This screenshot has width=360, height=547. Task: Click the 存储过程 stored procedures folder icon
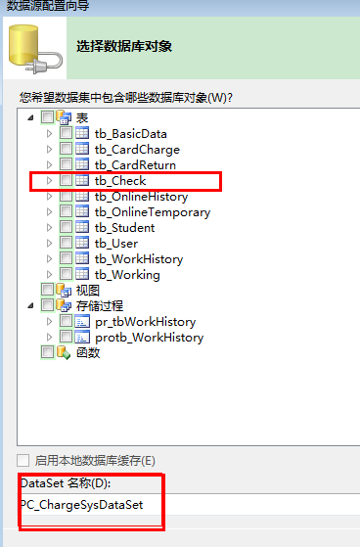pos(64,305)
